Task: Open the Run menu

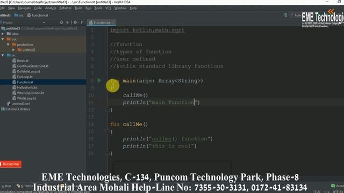Action: click(88, 8)
